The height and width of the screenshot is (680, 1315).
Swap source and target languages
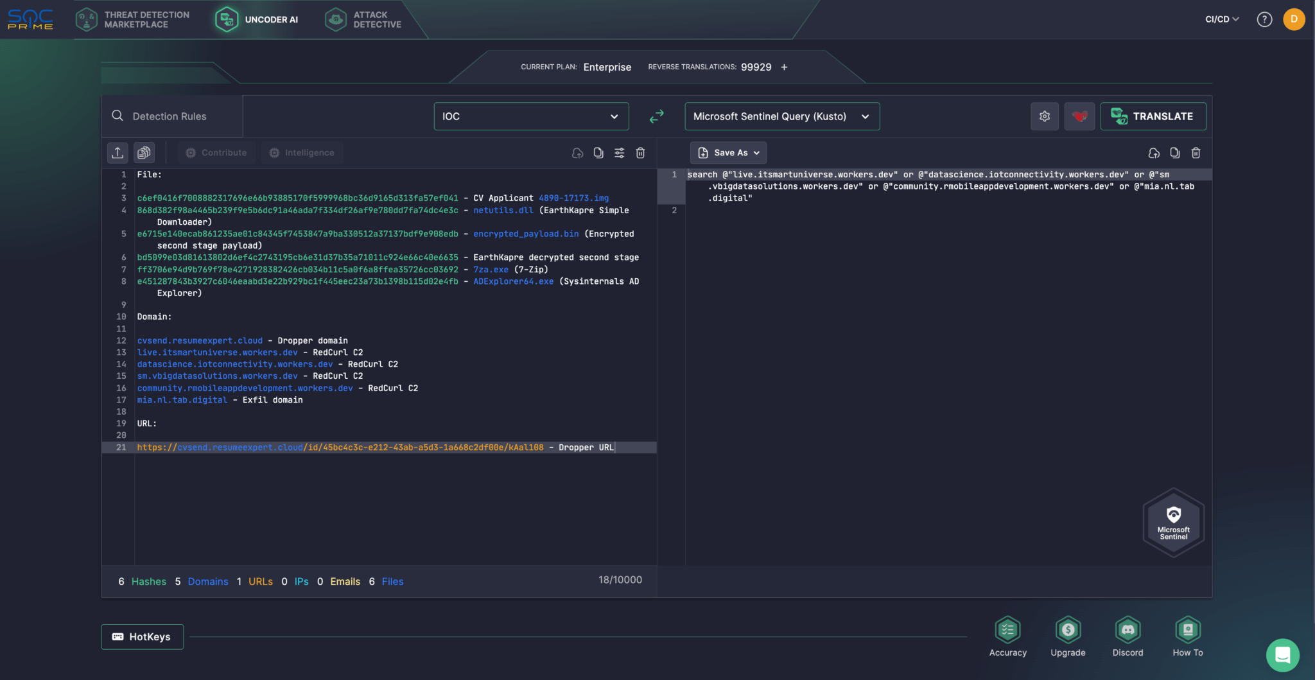tap(656, 116)
